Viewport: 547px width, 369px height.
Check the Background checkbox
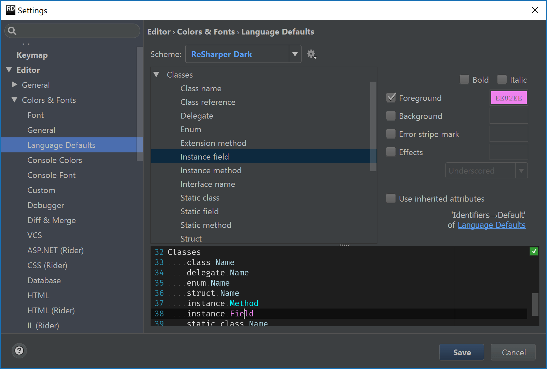[391, 116]
